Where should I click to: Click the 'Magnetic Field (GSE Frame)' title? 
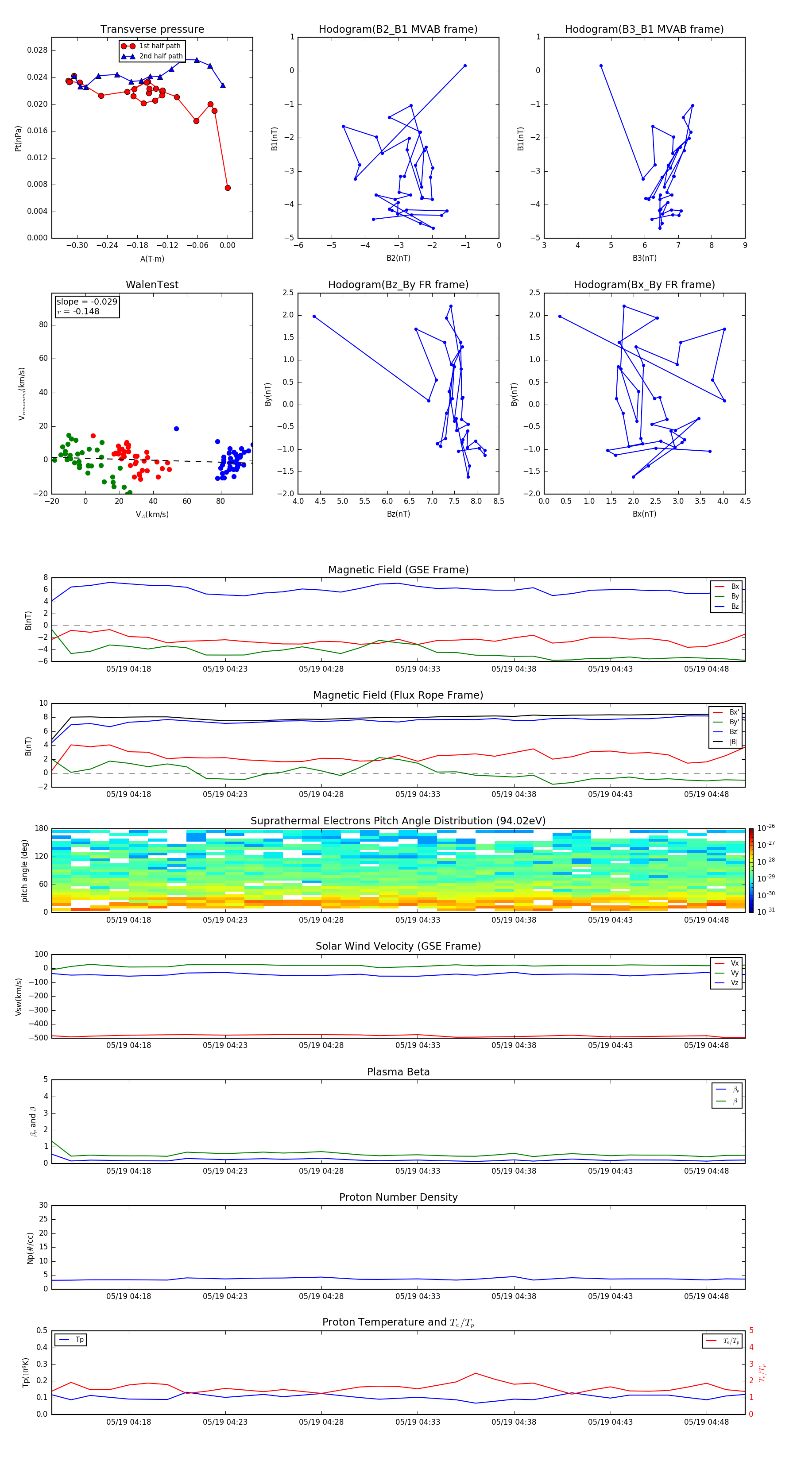coord(398,570)
